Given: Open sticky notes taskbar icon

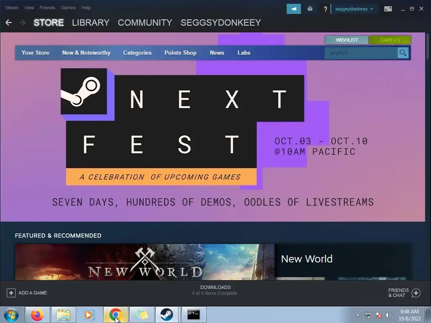Looking at the screenshot, I should [141, 315].
